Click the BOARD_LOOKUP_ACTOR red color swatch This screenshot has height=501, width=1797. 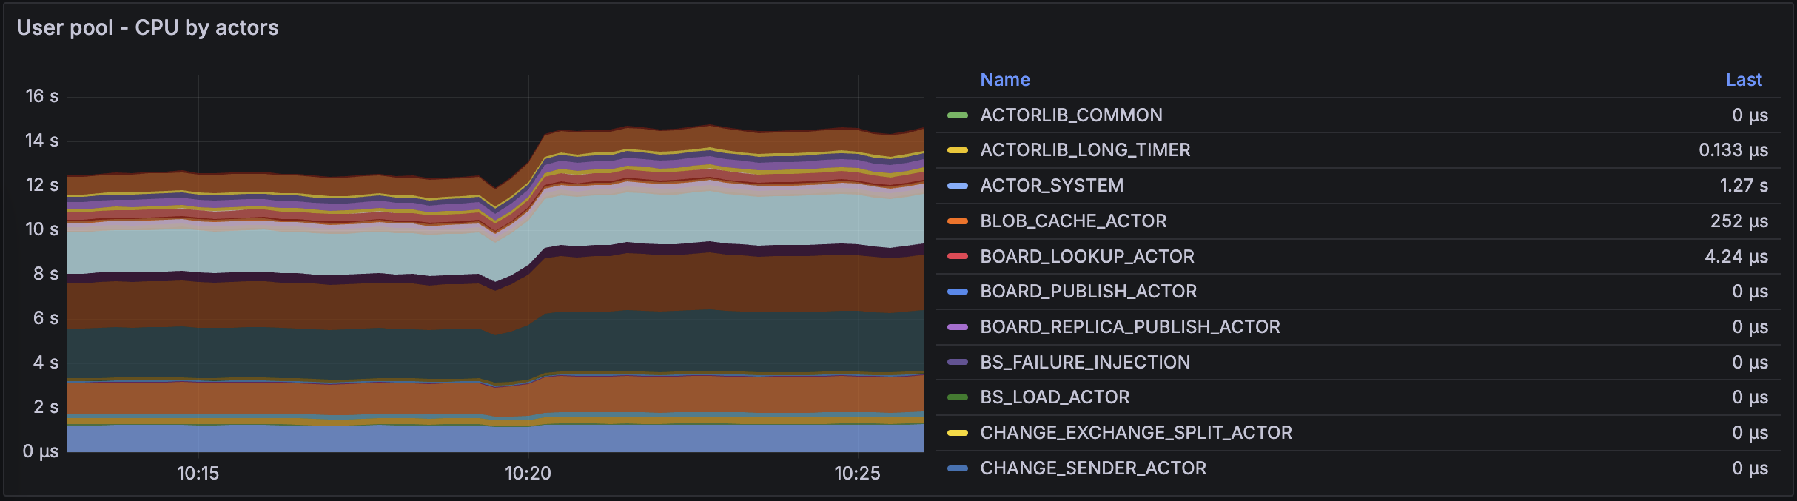(957, 256)
